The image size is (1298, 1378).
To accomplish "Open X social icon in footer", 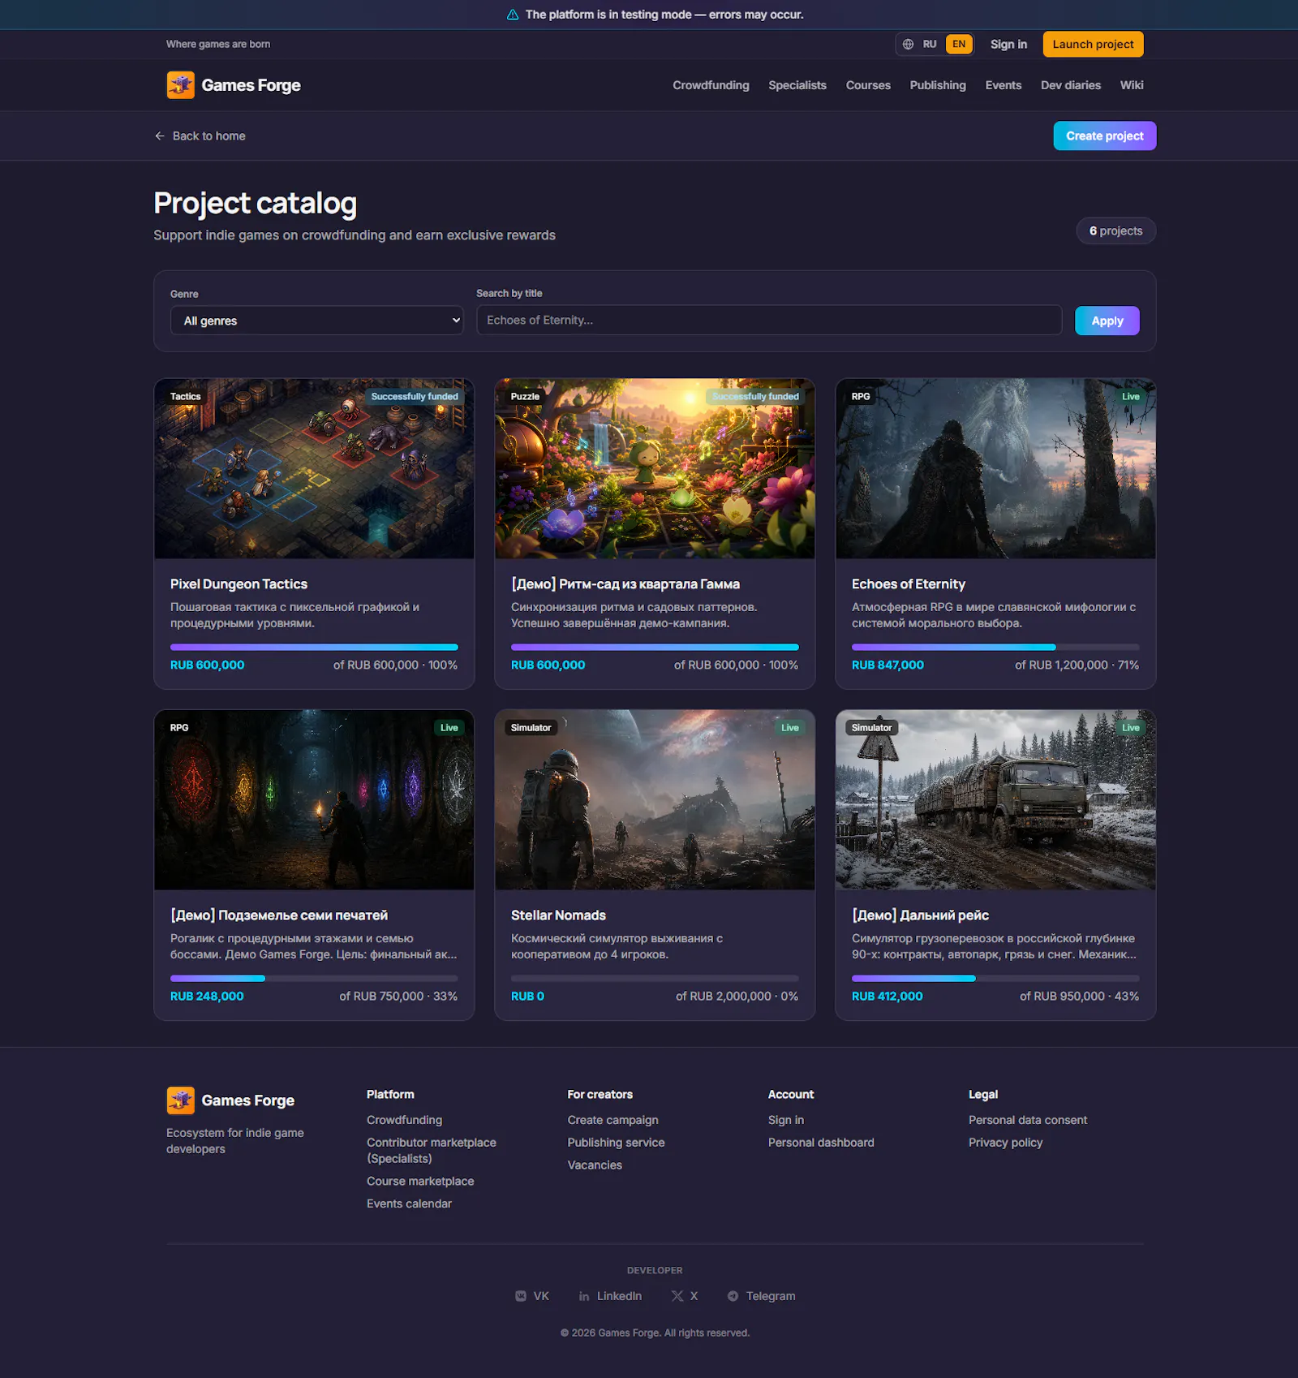I will 677,1296.
